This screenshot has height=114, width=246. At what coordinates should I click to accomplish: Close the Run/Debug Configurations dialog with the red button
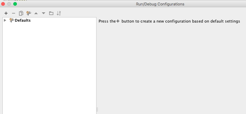3,4
